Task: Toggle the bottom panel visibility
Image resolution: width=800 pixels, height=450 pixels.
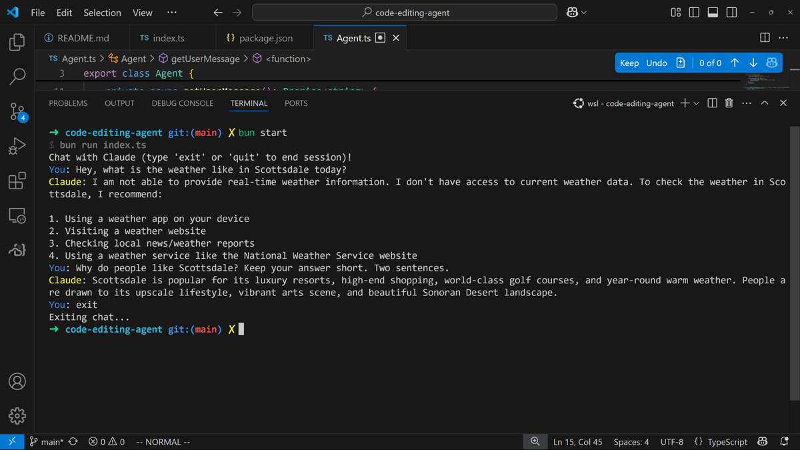Action: (x=713, y=13)
